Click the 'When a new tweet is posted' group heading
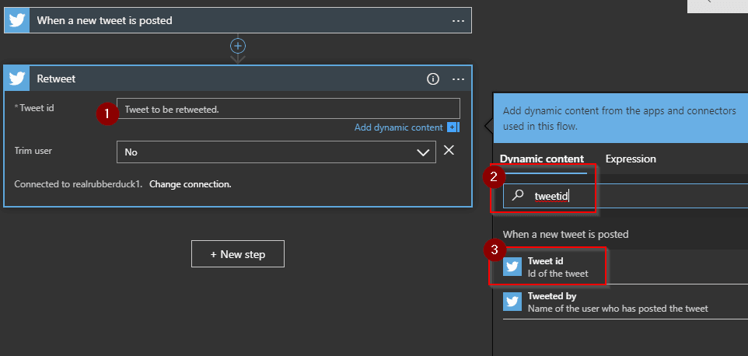This screenshot has height=356, width=748. 565,234
